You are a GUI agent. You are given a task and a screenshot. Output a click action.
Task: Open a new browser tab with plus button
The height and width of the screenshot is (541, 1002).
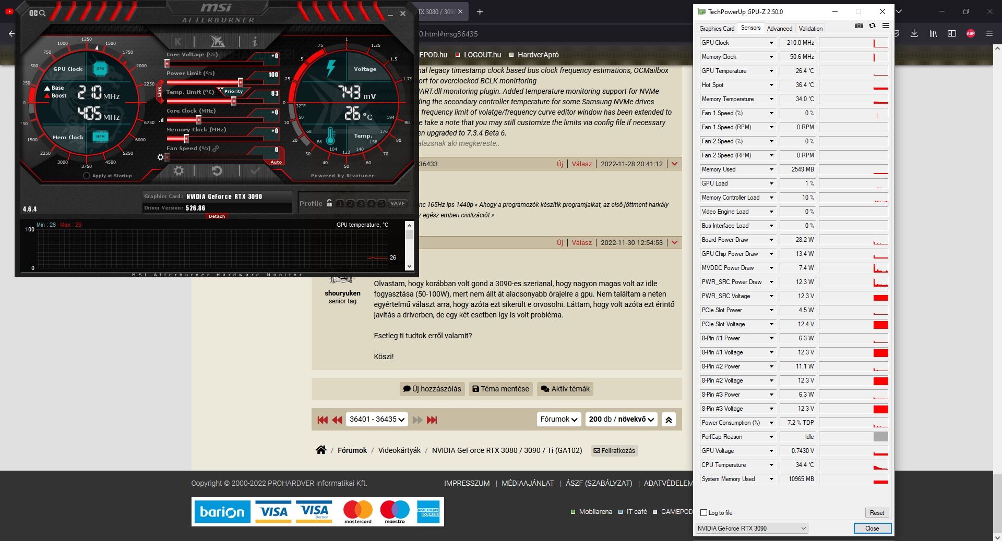[480, 11]
